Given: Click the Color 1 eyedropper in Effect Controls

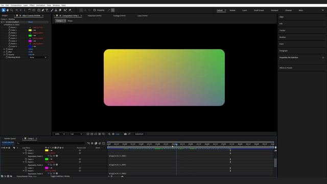Looking at the screenshot, I should 34,30.
